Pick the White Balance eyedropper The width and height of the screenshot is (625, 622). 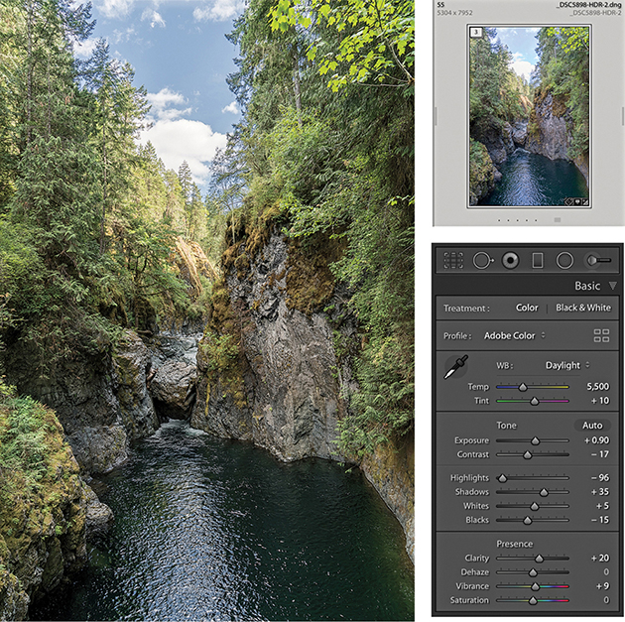click(456, 368)
